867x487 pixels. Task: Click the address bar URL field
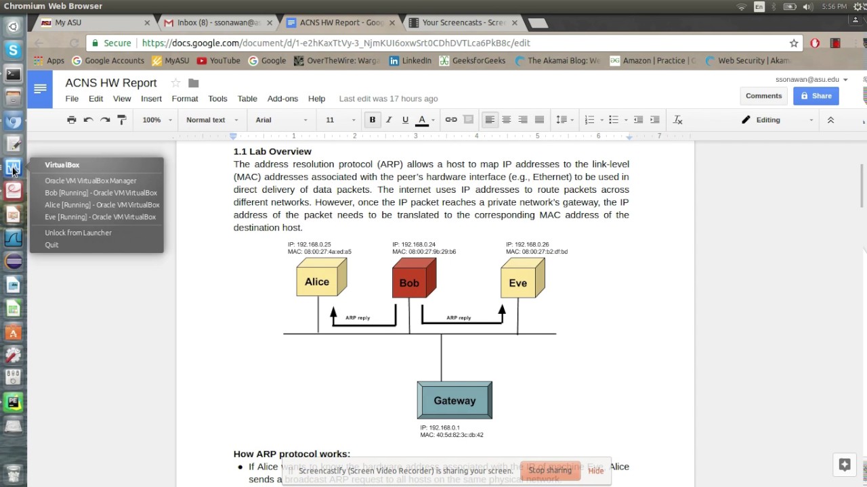(x=444, y=43)
